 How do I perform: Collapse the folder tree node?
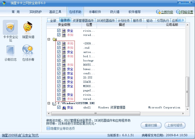[x=49, y=39]
